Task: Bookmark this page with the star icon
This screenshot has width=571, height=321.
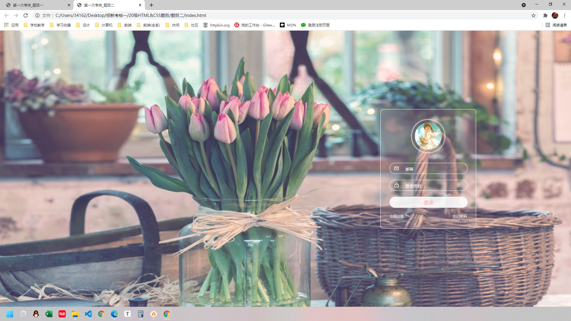Action: tap(534, 15)
